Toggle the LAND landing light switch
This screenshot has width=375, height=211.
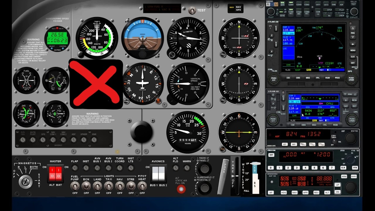click(x=97, y=186)
